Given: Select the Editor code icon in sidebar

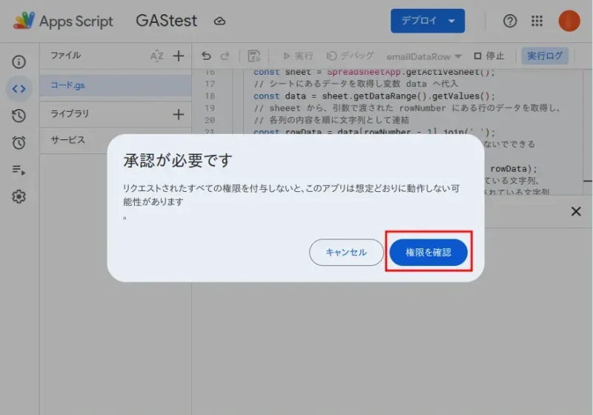Looking at the screenshot, I should click(19, 89).
